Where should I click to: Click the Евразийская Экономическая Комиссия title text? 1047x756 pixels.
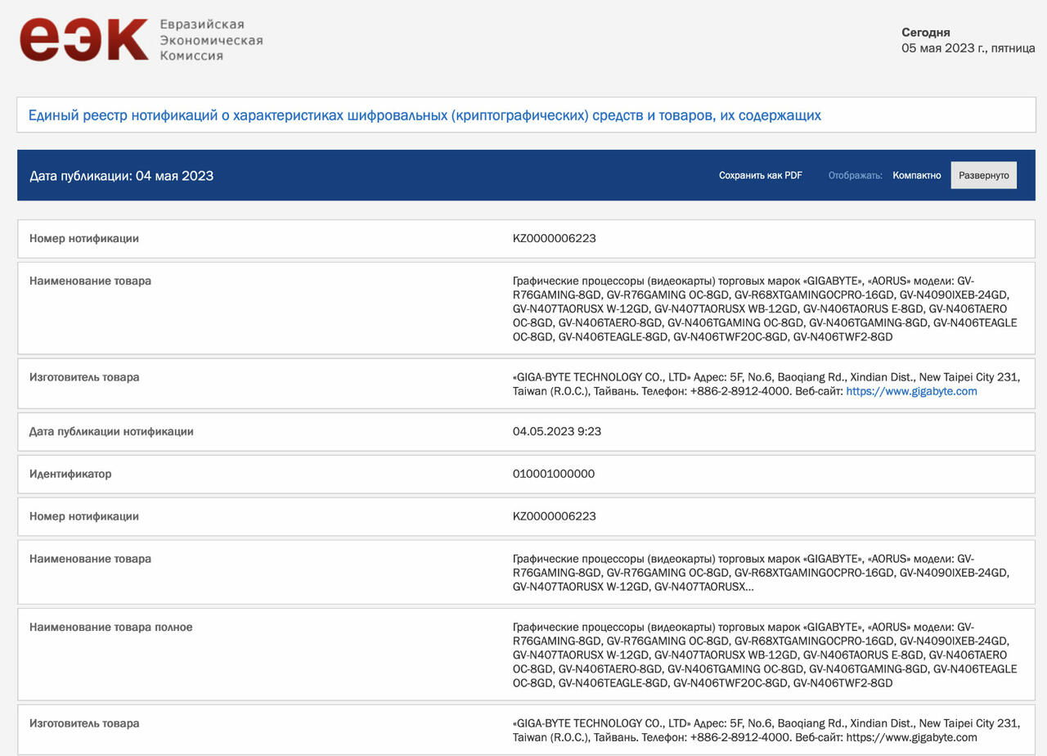pos(211,40)
